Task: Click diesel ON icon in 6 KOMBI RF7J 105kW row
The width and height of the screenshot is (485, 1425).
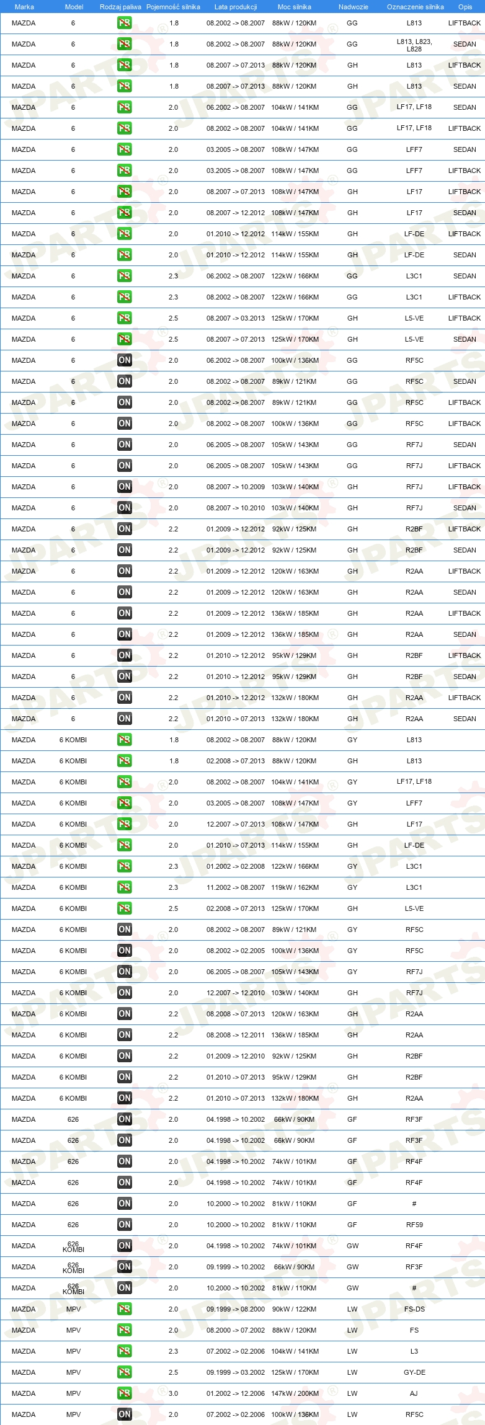Action: 124,972
